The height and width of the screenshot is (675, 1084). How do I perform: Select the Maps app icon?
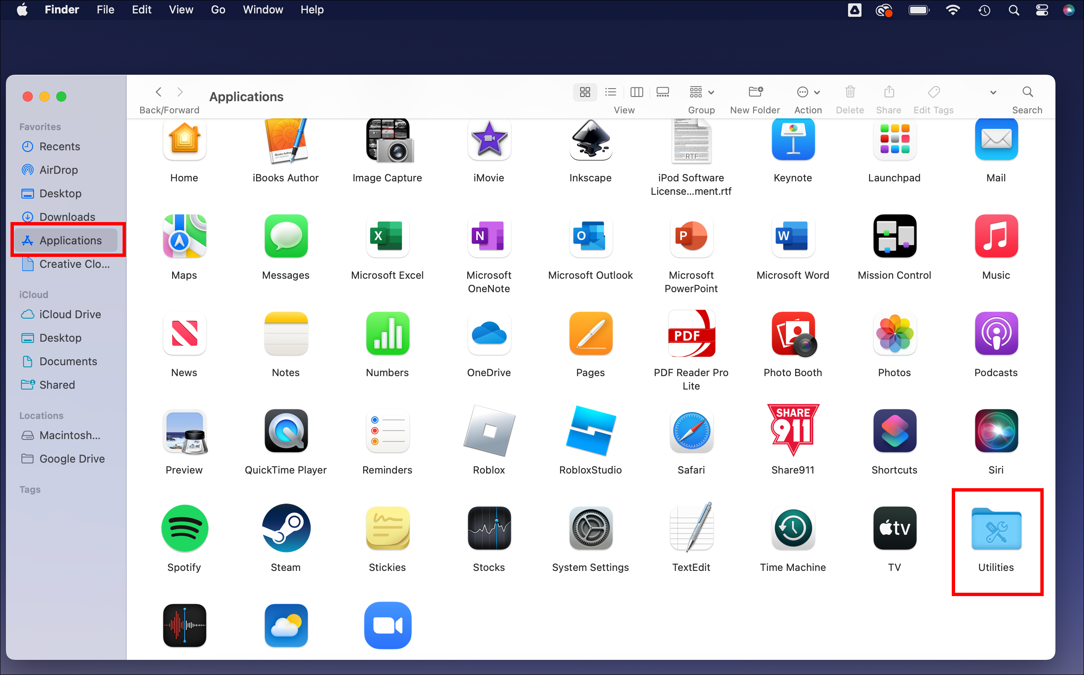tap(184, 236)
